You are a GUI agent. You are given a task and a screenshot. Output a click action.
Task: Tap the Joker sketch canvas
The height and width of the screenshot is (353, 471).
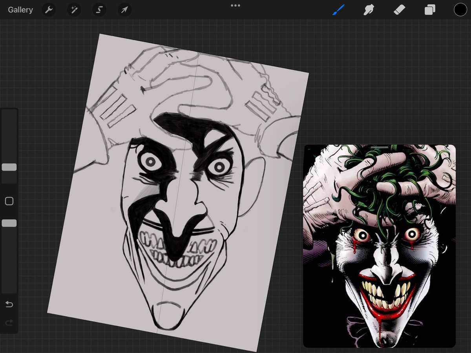pyautogui.click(x=178, y=192)
